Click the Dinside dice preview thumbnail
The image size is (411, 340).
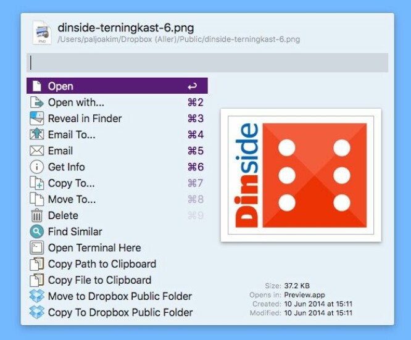pyautogui.click(x=301, y=175)
